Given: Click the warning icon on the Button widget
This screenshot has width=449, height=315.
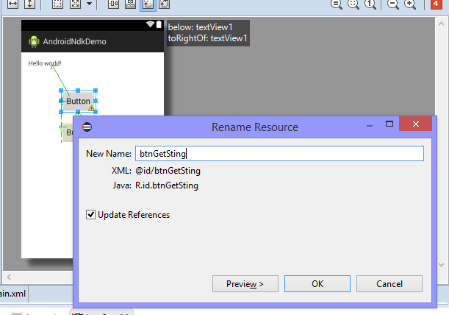Looking at the screenshot, I should 92,108.
